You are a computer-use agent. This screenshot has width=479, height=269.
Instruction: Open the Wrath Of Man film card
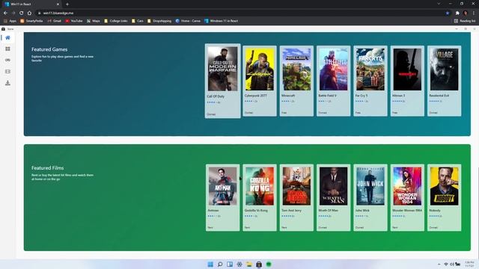click(334, 197)
